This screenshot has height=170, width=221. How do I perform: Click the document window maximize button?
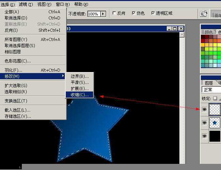coord(175,29)
